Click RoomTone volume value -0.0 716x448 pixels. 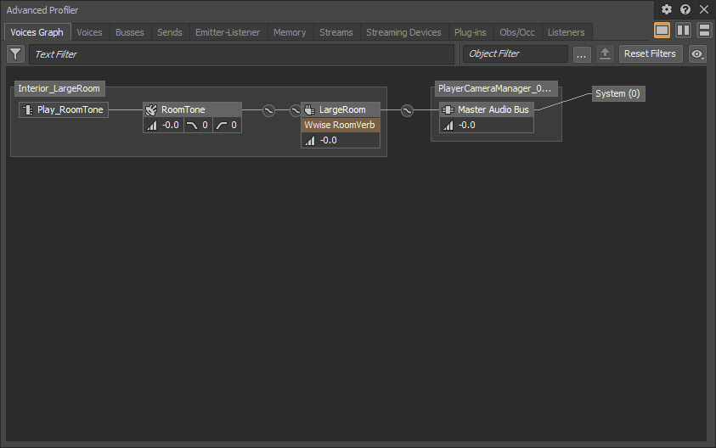pos(171,125)
